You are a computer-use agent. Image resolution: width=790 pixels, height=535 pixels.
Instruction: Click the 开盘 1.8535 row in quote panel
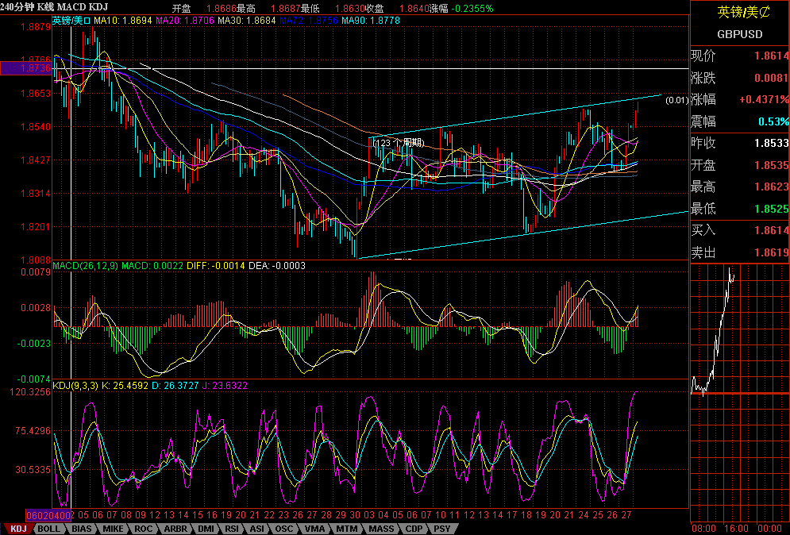click(x=740, y=165)
